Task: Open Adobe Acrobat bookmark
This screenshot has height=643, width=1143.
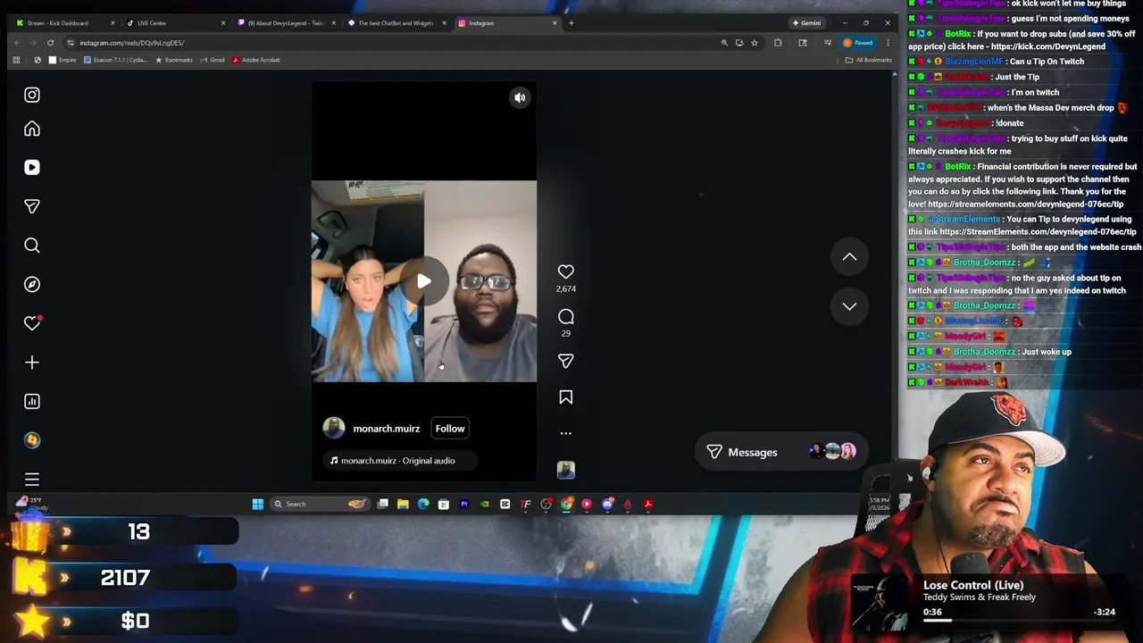Action: tap(256, 60)
